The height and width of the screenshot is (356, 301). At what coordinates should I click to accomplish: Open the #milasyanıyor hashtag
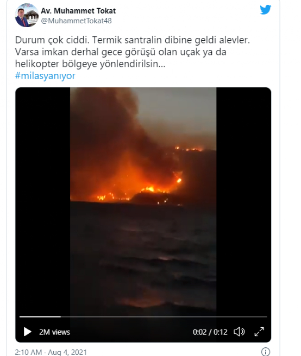[x=45, y=75]
